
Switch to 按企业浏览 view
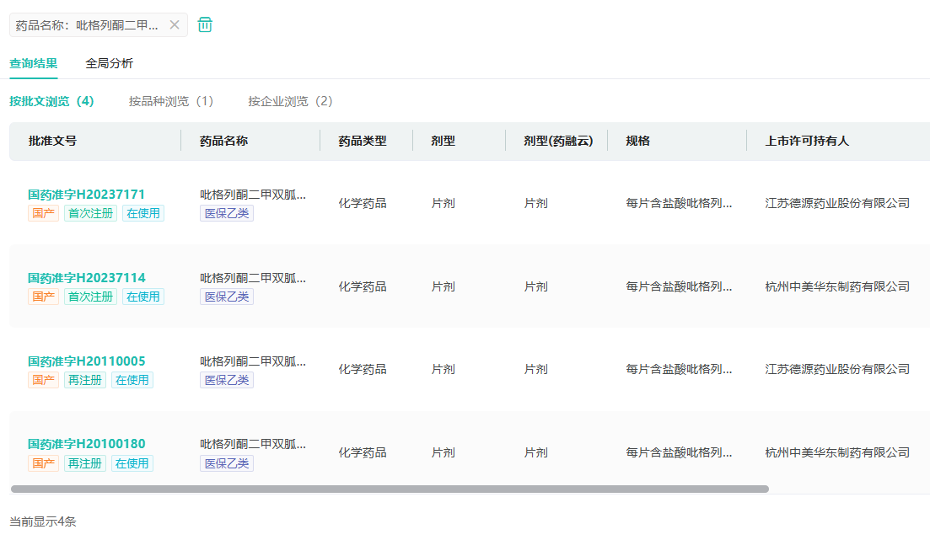click(290, 101)
